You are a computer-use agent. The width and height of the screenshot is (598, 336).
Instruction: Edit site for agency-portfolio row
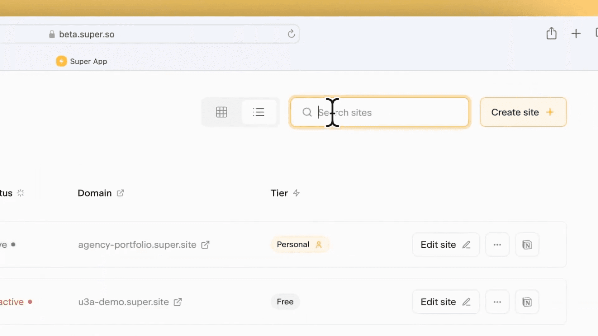[x=446, y=245]
